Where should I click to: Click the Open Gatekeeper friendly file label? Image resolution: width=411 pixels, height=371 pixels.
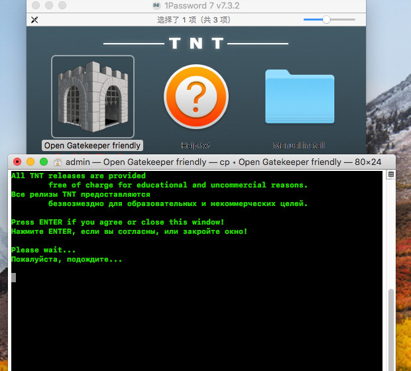[x=93, y=145]
